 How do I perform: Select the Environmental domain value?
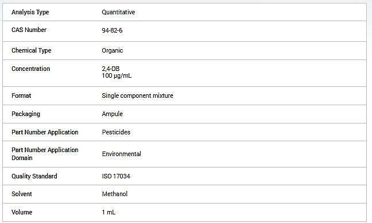pos(122,154)
